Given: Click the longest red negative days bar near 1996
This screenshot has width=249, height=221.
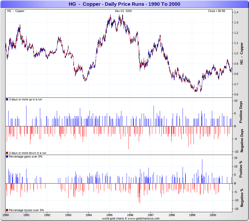Looking at the screenshot, I should pos(128,138).
